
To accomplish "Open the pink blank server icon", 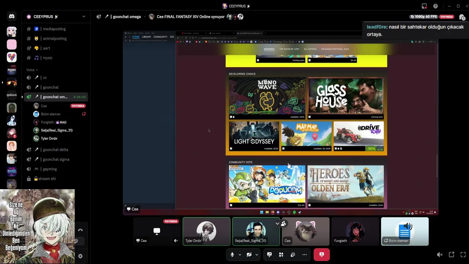I will pos(12,44).
